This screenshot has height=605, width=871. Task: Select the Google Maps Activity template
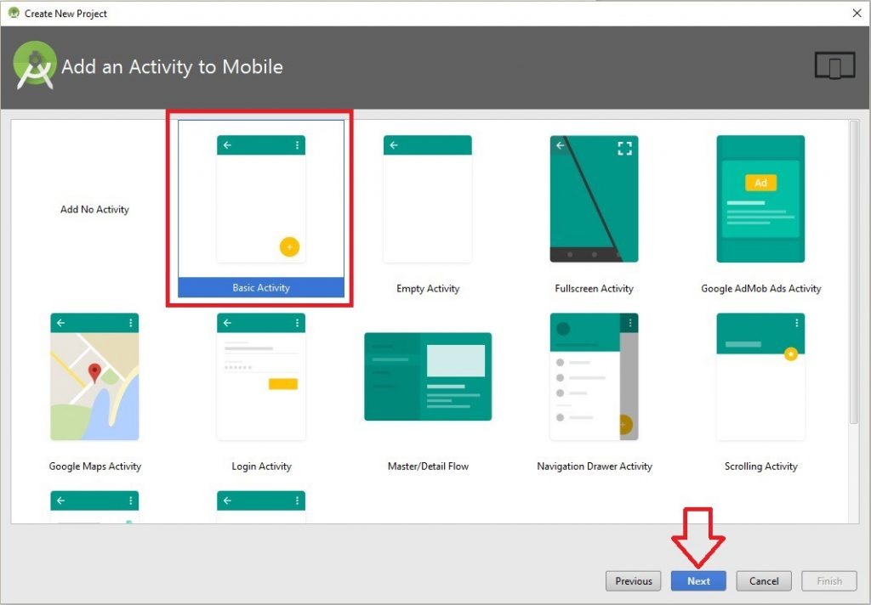coord(94,376)
